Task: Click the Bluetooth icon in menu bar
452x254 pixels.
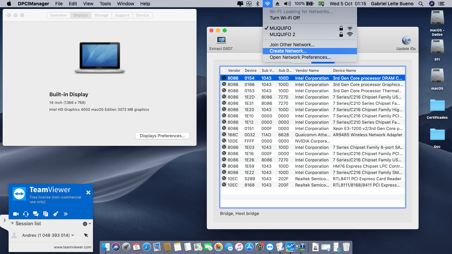Action: pyautogui.click(x=258, y=4)
